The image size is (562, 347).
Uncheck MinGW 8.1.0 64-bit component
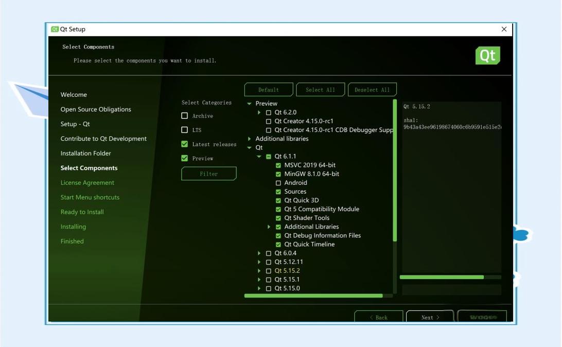[x=278, y=174]
